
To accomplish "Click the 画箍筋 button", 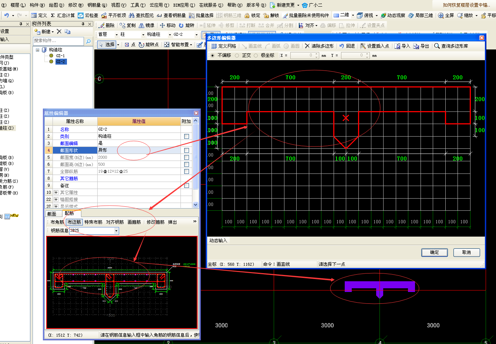I will (x=134, y=222).
